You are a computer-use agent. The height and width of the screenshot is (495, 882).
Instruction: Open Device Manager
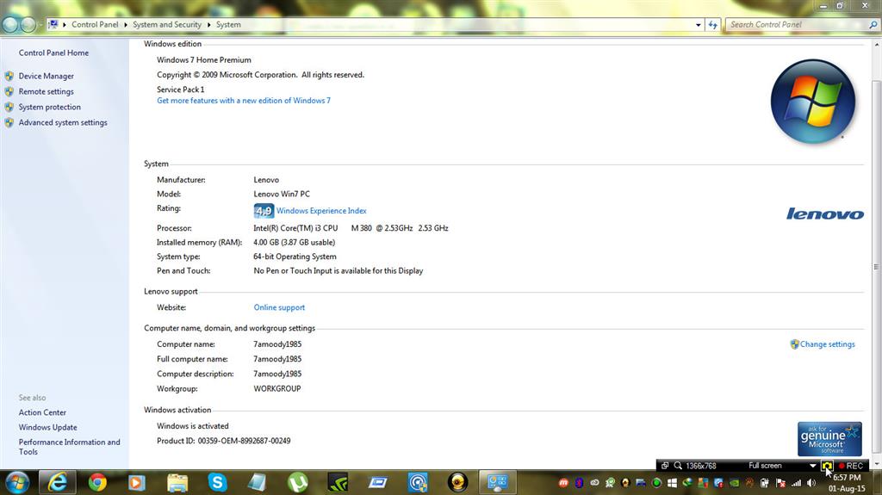coord(47,76)
